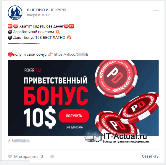Expand the three-dots post actions menu
166x165 pixels.
[x=156, y=10]
